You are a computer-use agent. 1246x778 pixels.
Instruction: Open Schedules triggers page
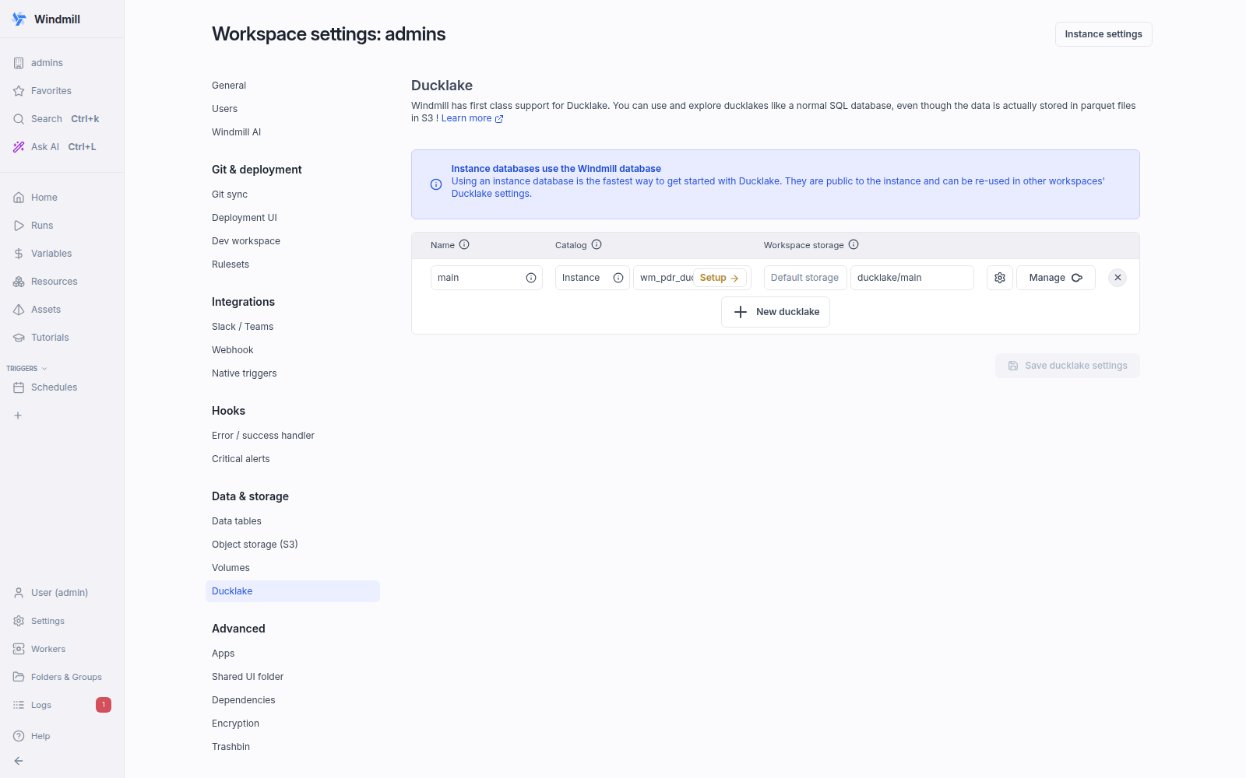(62, 387)
